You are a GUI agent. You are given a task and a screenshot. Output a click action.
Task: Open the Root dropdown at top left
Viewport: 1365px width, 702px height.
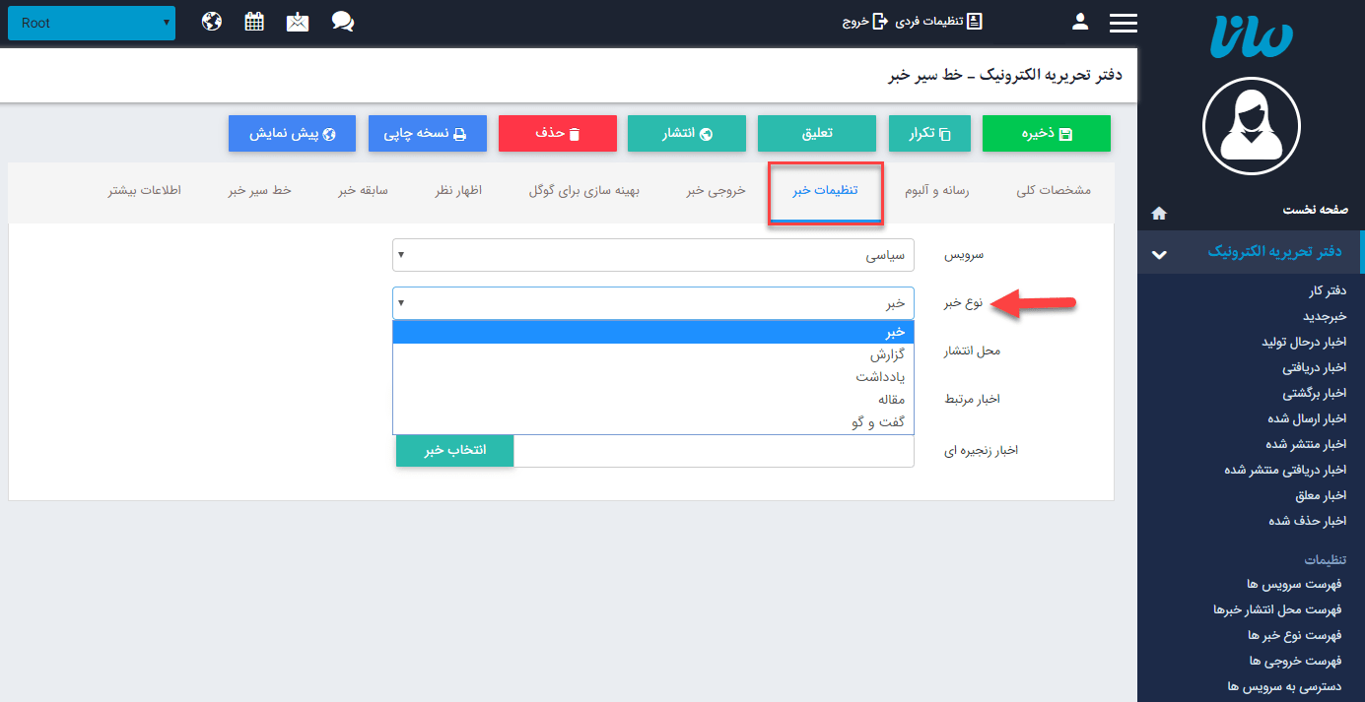tap(91, 22)
